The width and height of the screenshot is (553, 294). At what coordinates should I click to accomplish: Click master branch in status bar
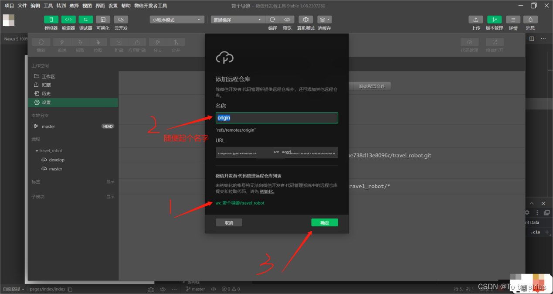[196, 289]
